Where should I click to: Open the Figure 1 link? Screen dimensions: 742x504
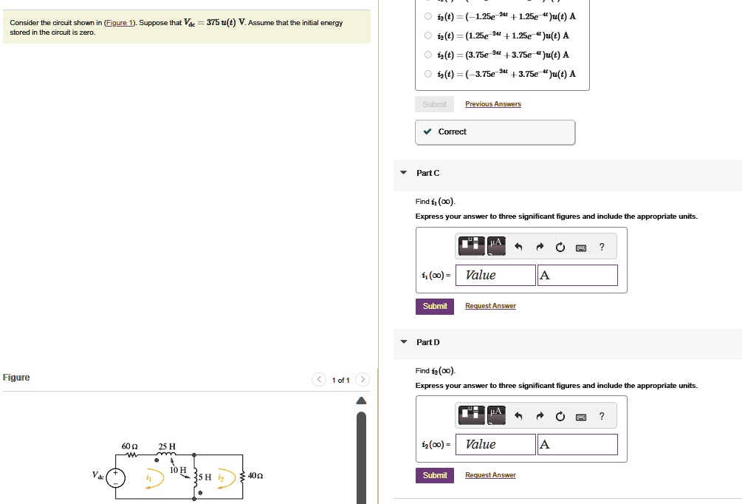(120, 23)
